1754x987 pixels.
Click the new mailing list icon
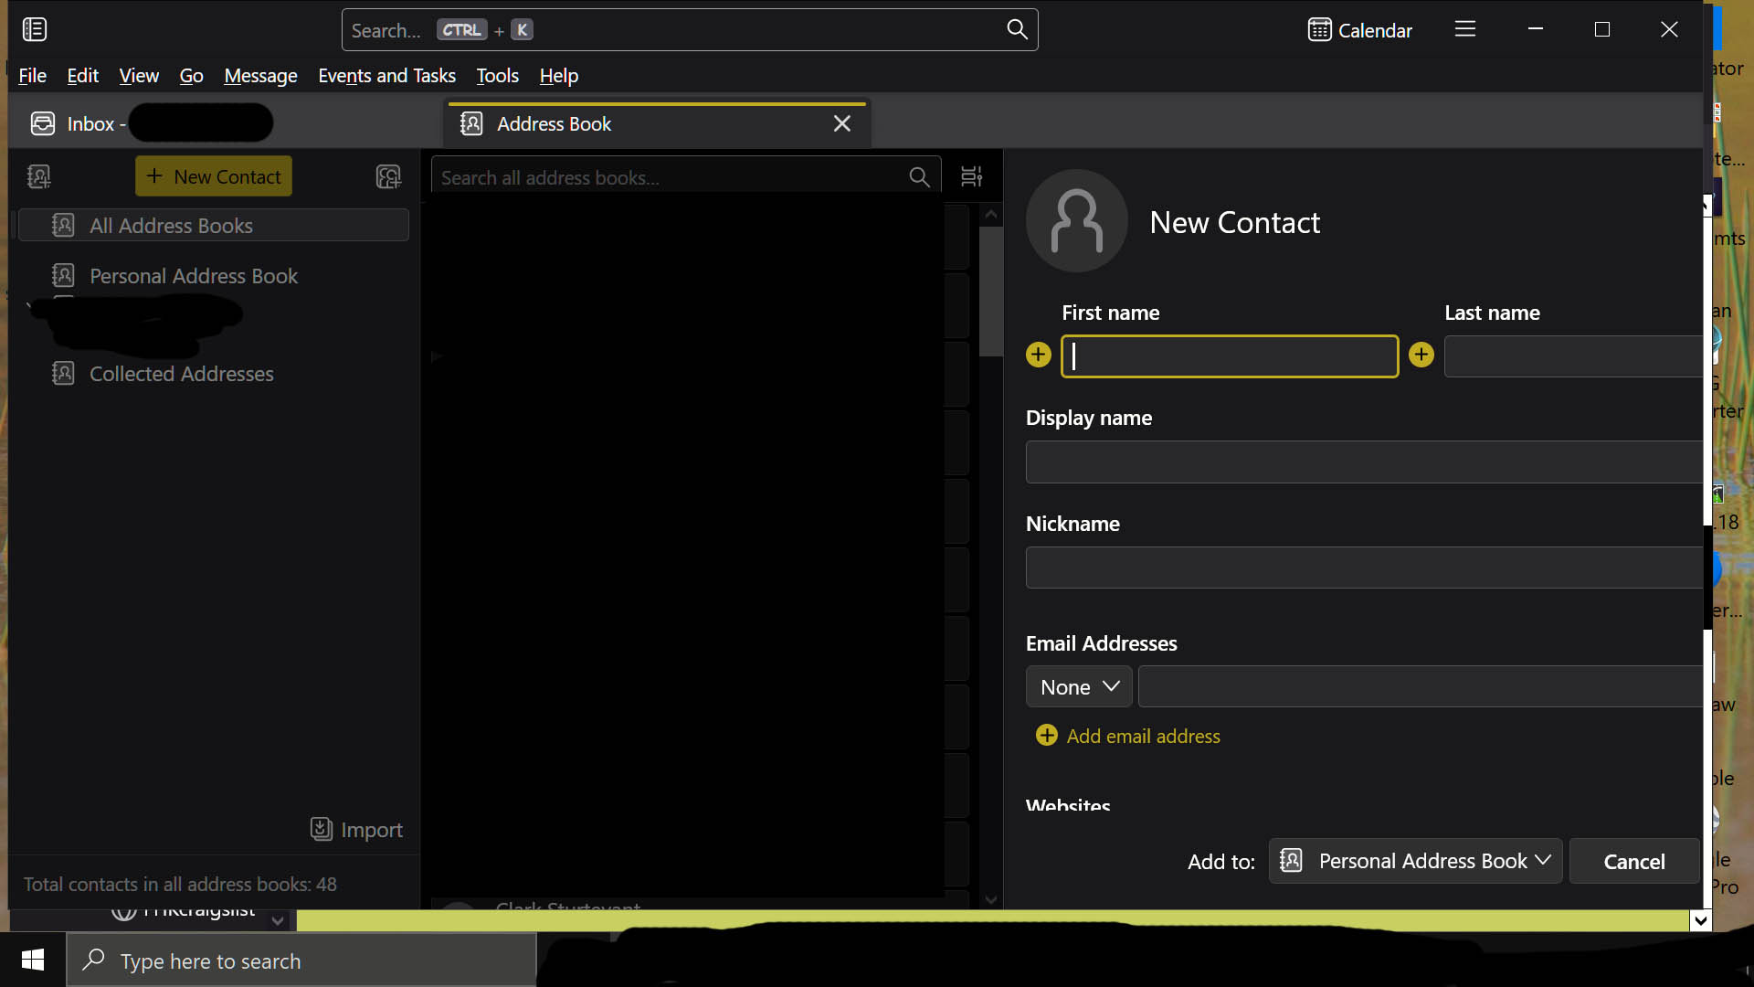click(x=388, y=176)
